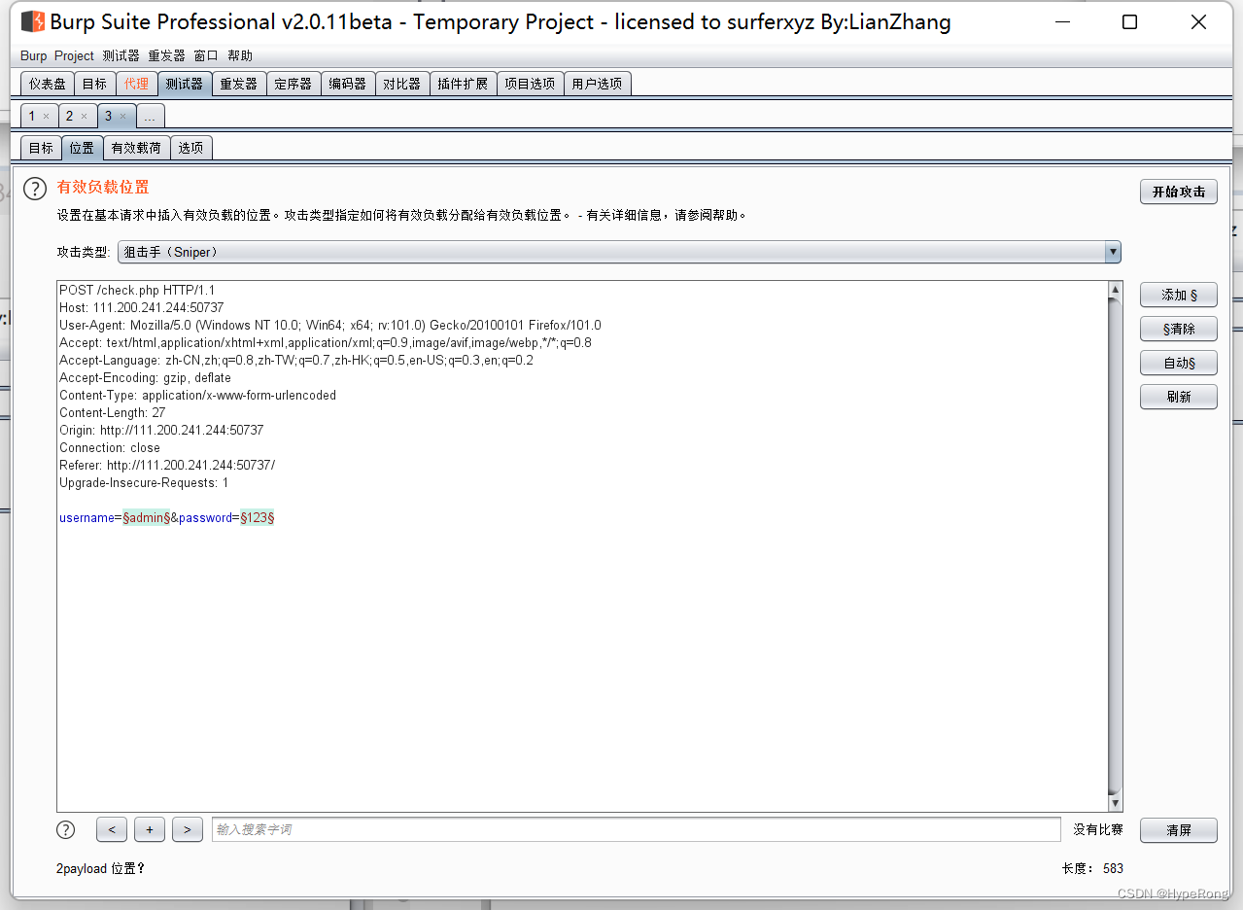This screenshot has height=910, width=1243.
Task: Click the Referer header line
Action: [x=167, y=466]
